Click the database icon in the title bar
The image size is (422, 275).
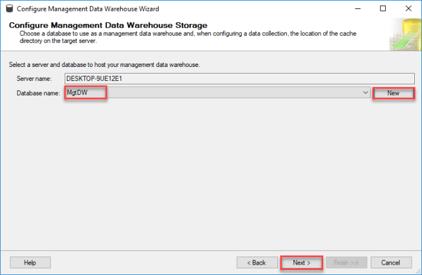(x=9, y=9)
